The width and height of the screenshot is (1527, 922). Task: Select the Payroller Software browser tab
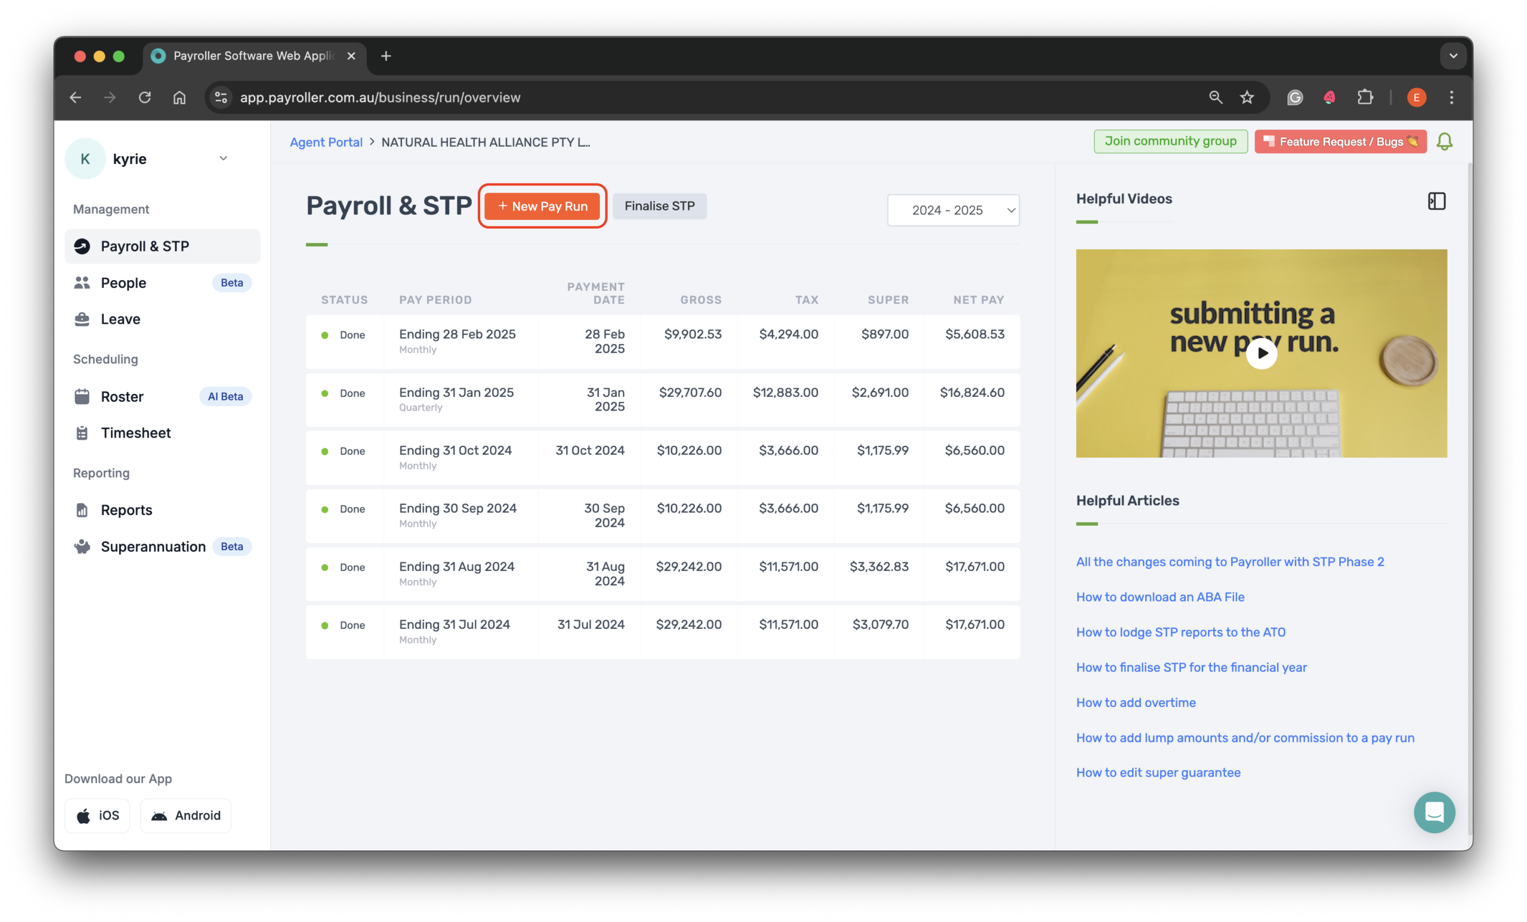(251, 56)
